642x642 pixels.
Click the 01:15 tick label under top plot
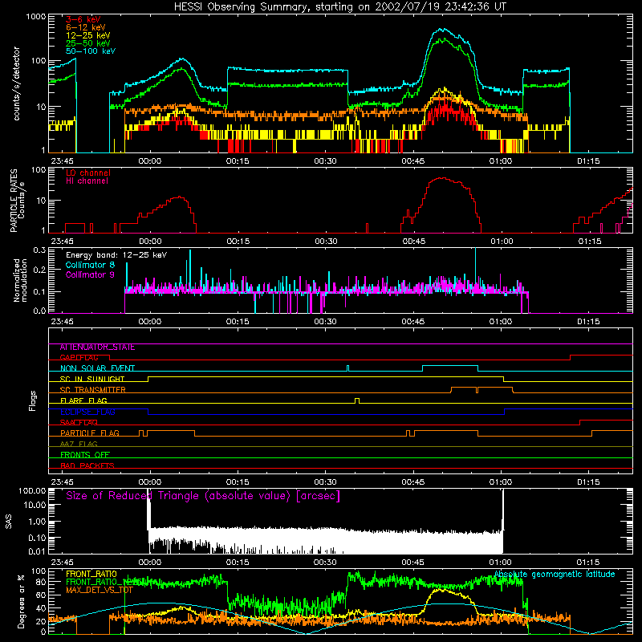coord(588,161)
